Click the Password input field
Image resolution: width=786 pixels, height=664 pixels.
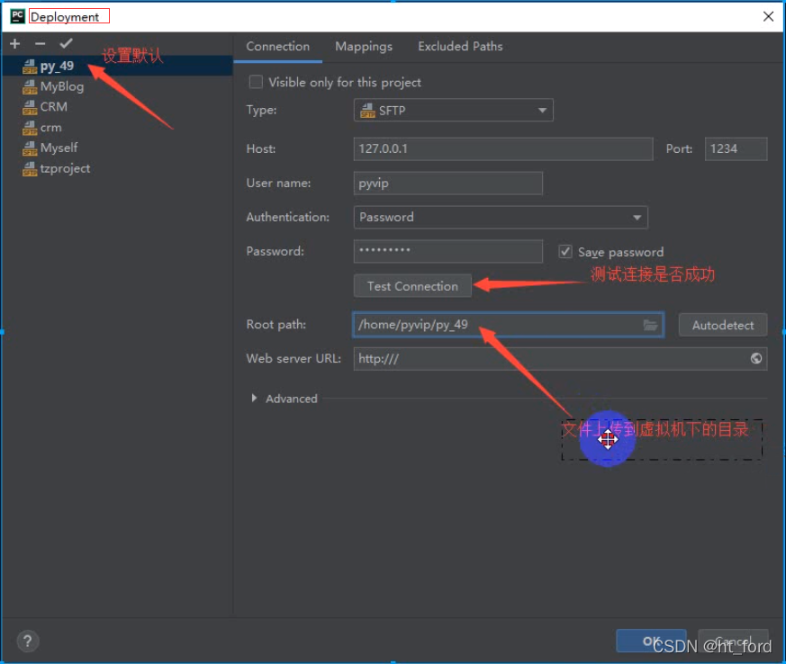point(447,251)
